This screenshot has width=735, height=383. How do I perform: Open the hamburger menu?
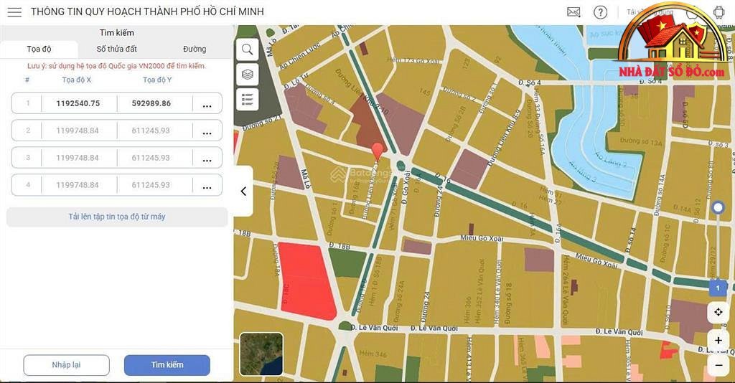(x=14, y=11)
